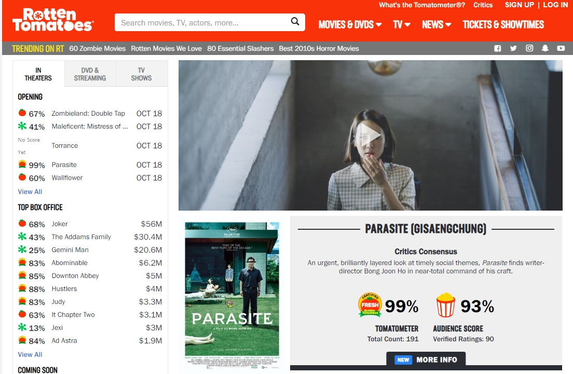573x374 pixels.
Task: Click the fresh tomato icon next to Zombieland
Action: point(22,113)
